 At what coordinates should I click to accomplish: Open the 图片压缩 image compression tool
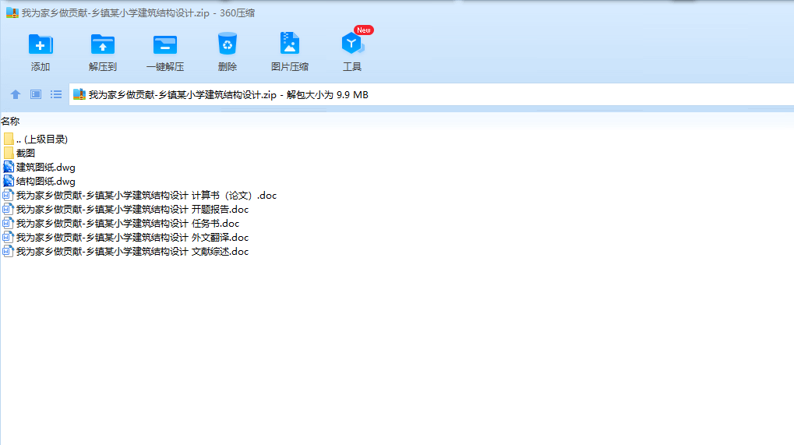tap(290, 44)
